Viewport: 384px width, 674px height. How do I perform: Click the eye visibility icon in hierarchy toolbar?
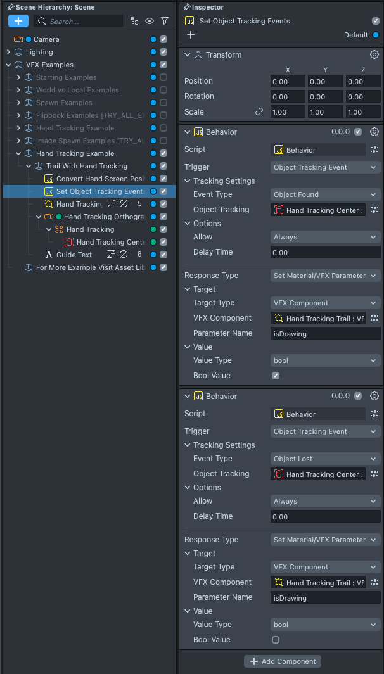point(150,21)
